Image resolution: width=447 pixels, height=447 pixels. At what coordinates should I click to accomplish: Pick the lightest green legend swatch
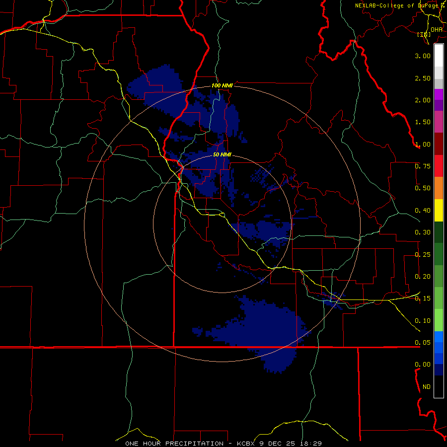[439, 320]
